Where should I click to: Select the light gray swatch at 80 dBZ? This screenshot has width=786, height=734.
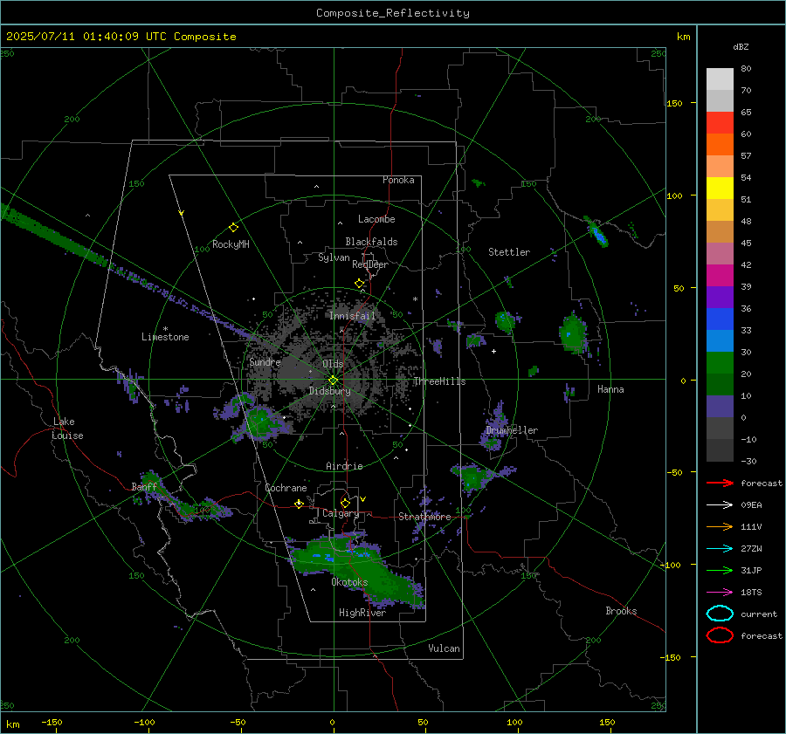tap(720, 79)
